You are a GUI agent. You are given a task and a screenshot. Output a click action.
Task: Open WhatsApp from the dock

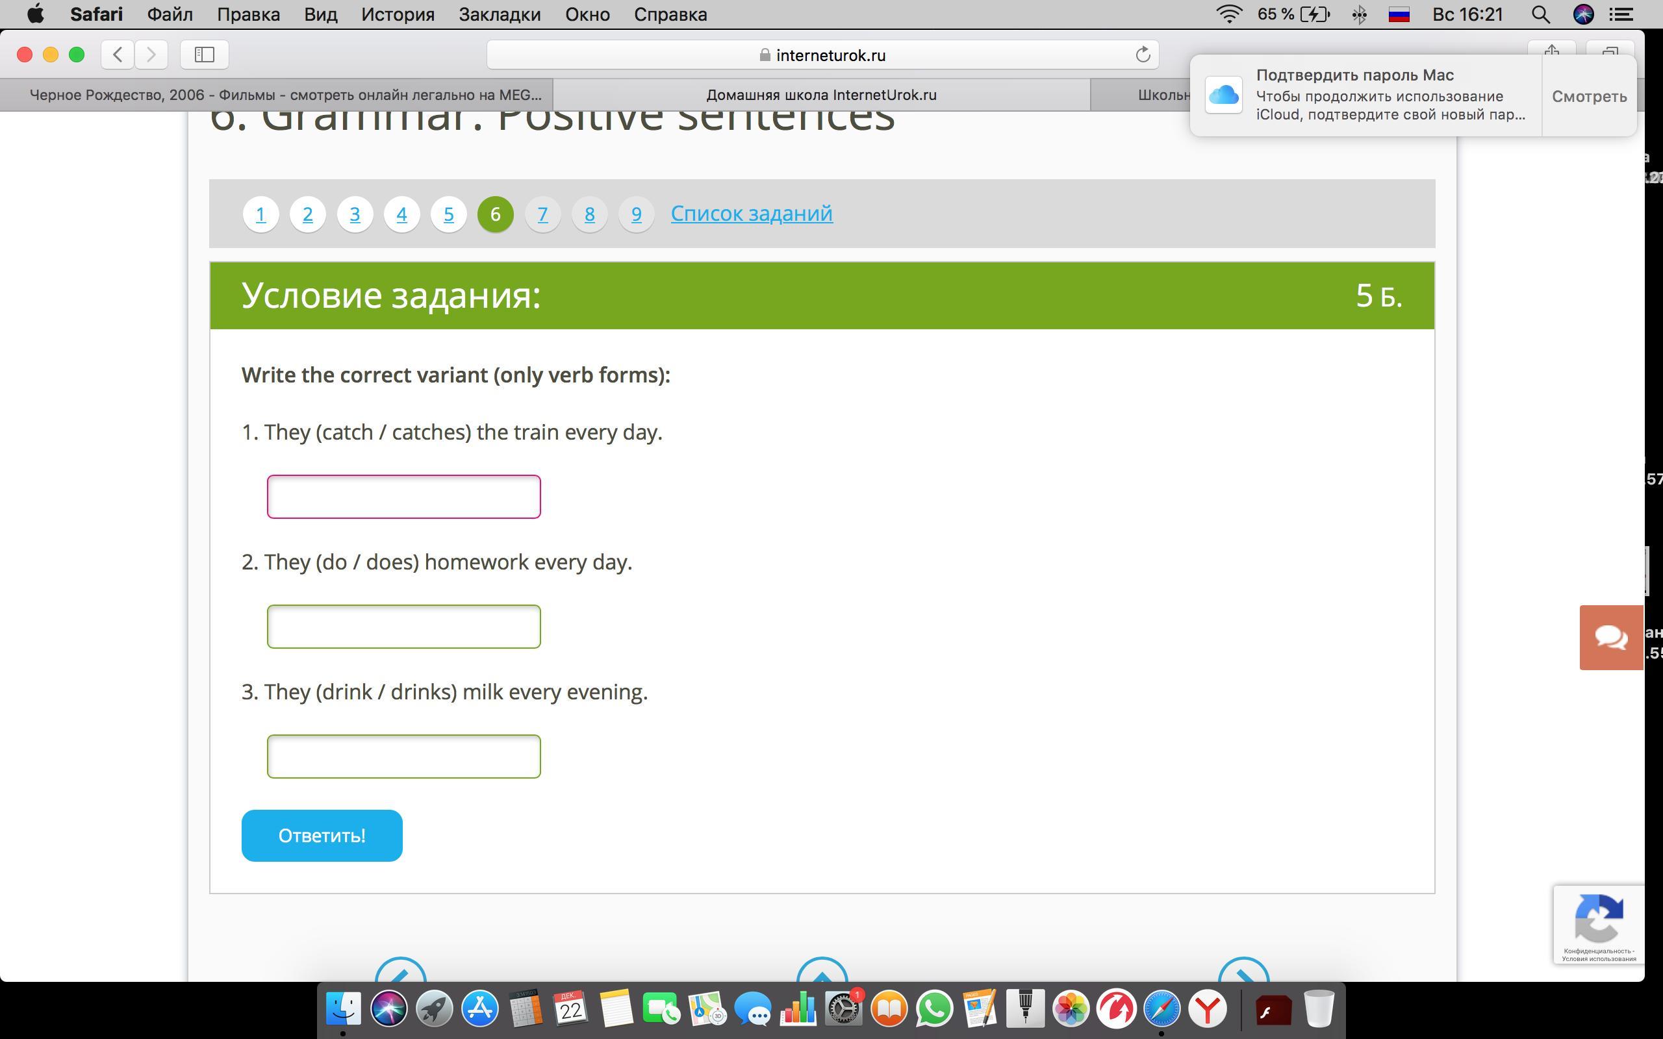pos(934,1008)
